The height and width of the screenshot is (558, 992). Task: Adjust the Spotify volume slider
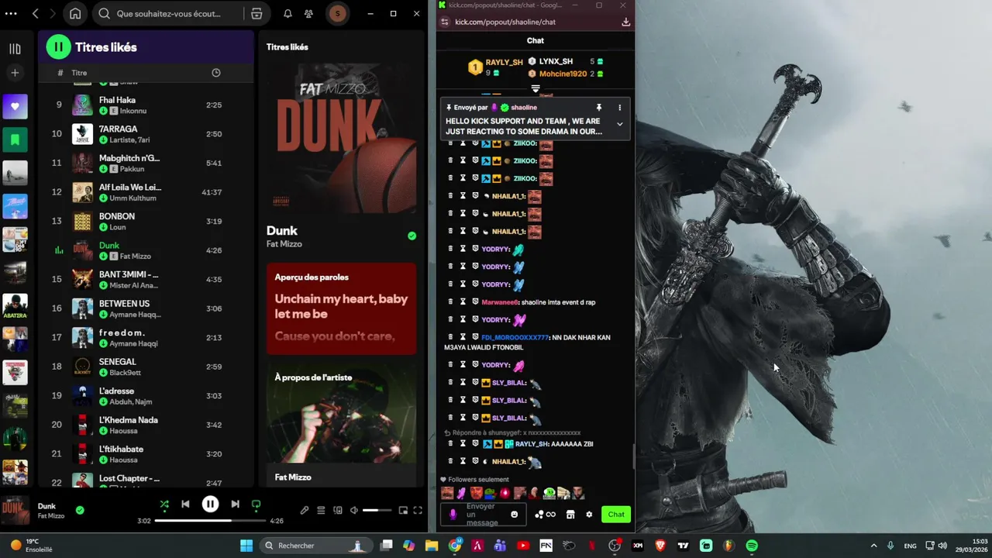point(377,510)
